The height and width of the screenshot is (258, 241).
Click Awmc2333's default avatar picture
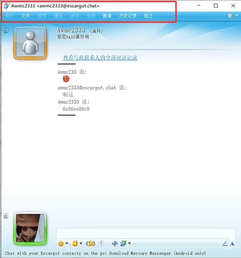click(30, 43)
